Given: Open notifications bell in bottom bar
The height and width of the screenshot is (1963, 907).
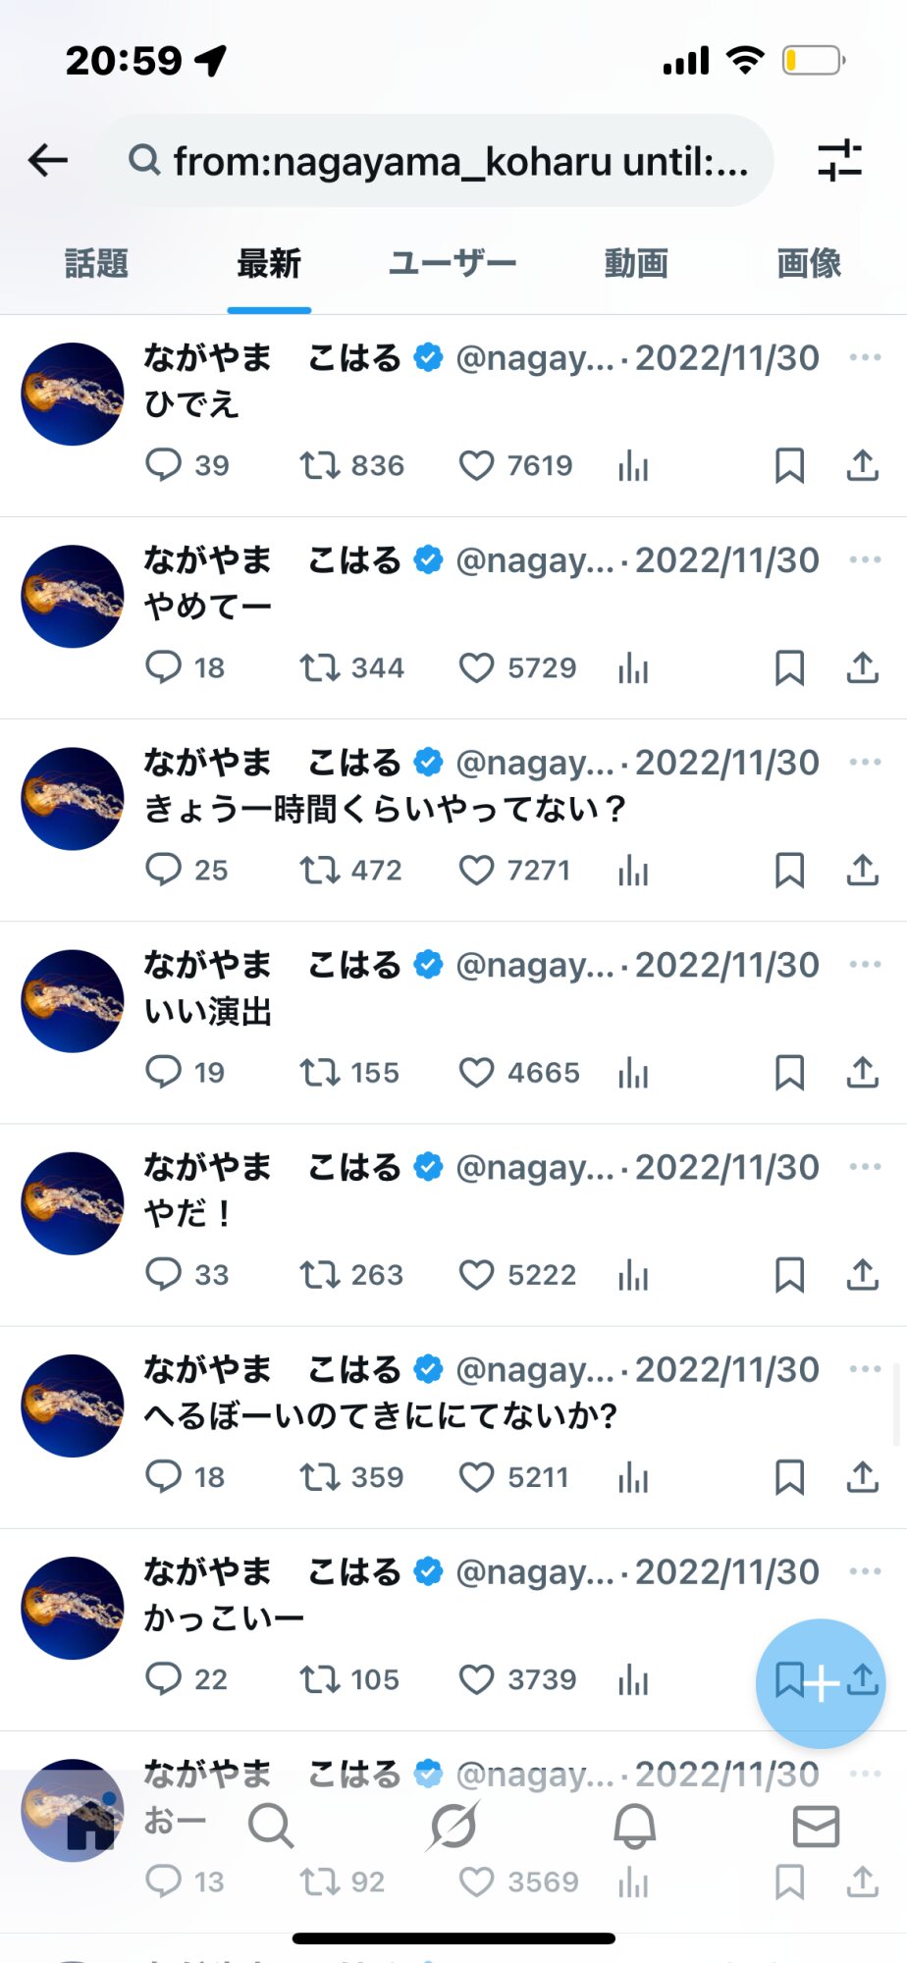Looking at the screenshot, I should pyautogui.click(x=634, y=1827).
